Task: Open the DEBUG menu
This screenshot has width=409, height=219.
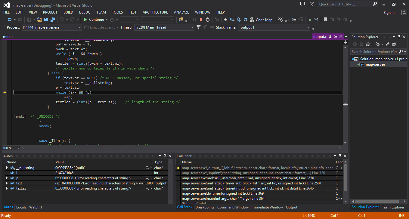Action: (x=85, y=12)
